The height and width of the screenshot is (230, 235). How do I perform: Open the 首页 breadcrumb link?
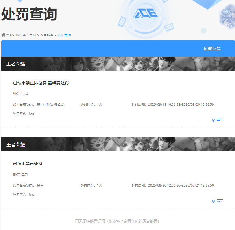(32, 35)
